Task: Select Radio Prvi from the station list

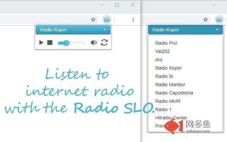Action: [x=166, y=43]
